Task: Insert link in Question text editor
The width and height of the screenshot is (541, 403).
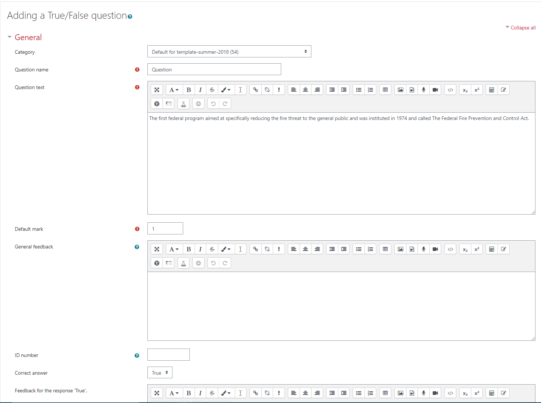Action: [x=255, y=90]
